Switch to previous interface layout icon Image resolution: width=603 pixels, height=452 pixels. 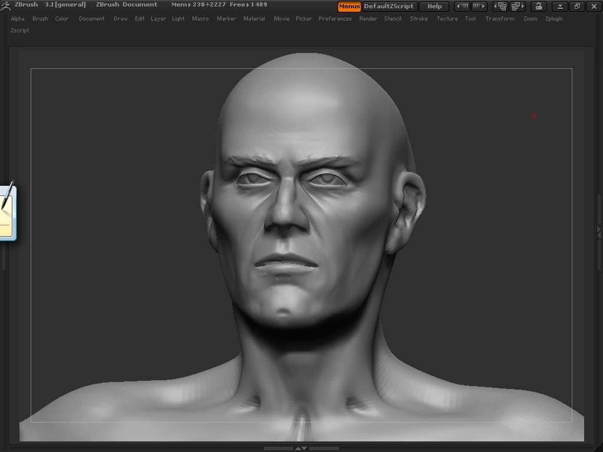501,6
